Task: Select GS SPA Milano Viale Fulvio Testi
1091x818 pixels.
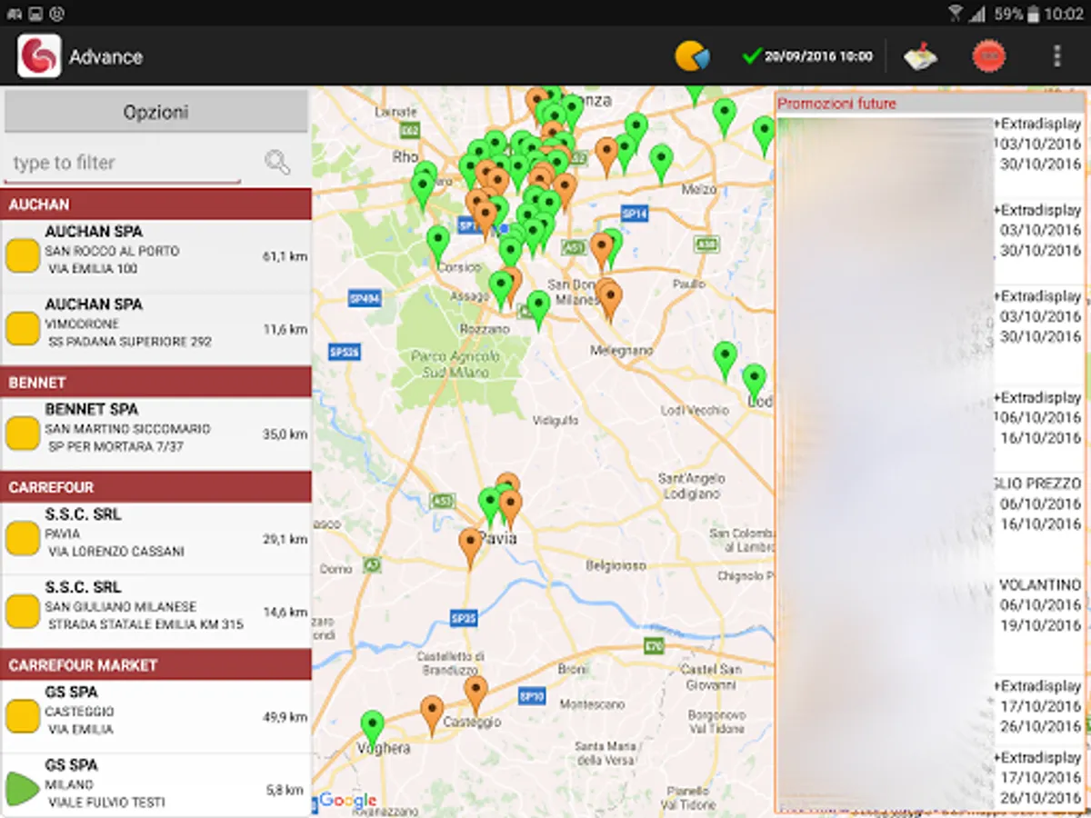Action: [x=155, y=786]
